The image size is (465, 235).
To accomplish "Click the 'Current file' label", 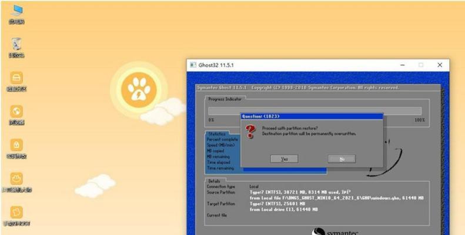I will click(x=217, y=216).
